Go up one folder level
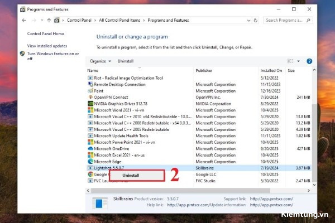 point(49,20)
